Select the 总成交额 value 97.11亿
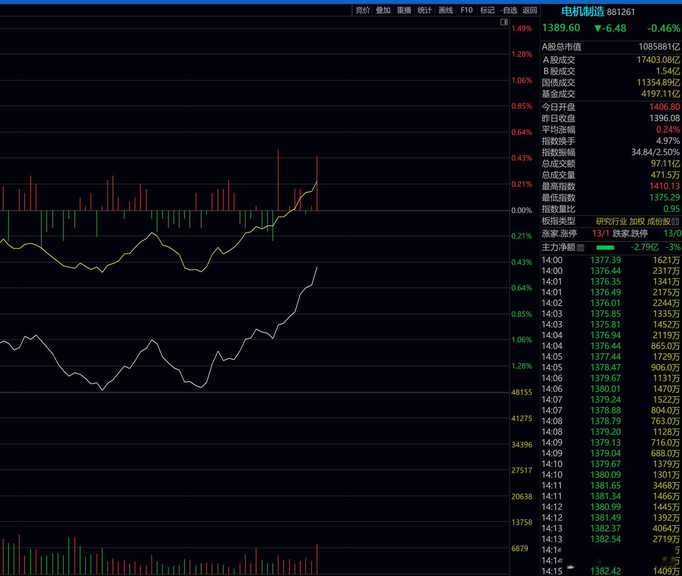682x576 pixels. click(665, 164)
